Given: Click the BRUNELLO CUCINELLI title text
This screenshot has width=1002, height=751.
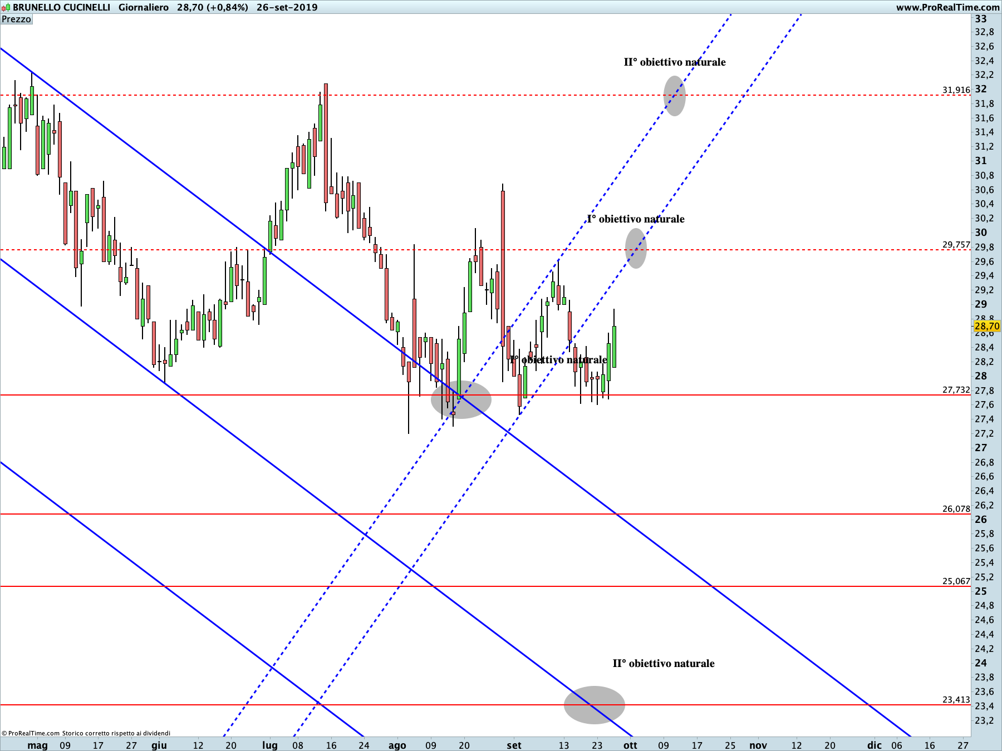Looking at the screenshot, I should click(62, 7).
